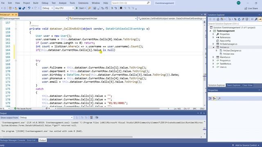Focus Search Solution Explorer field
The image size is (262, 147).
pos(235,24)
